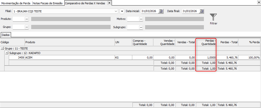Viewport: 261px width, 108px height.
Task: Open the Data inicial calendar picker
Action: [161, 11]
